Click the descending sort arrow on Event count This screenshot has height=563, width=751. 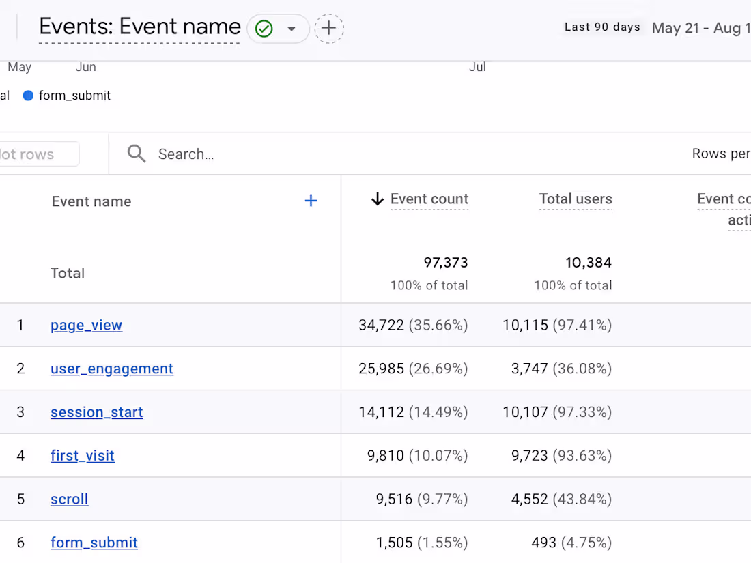tap(377, 199)
